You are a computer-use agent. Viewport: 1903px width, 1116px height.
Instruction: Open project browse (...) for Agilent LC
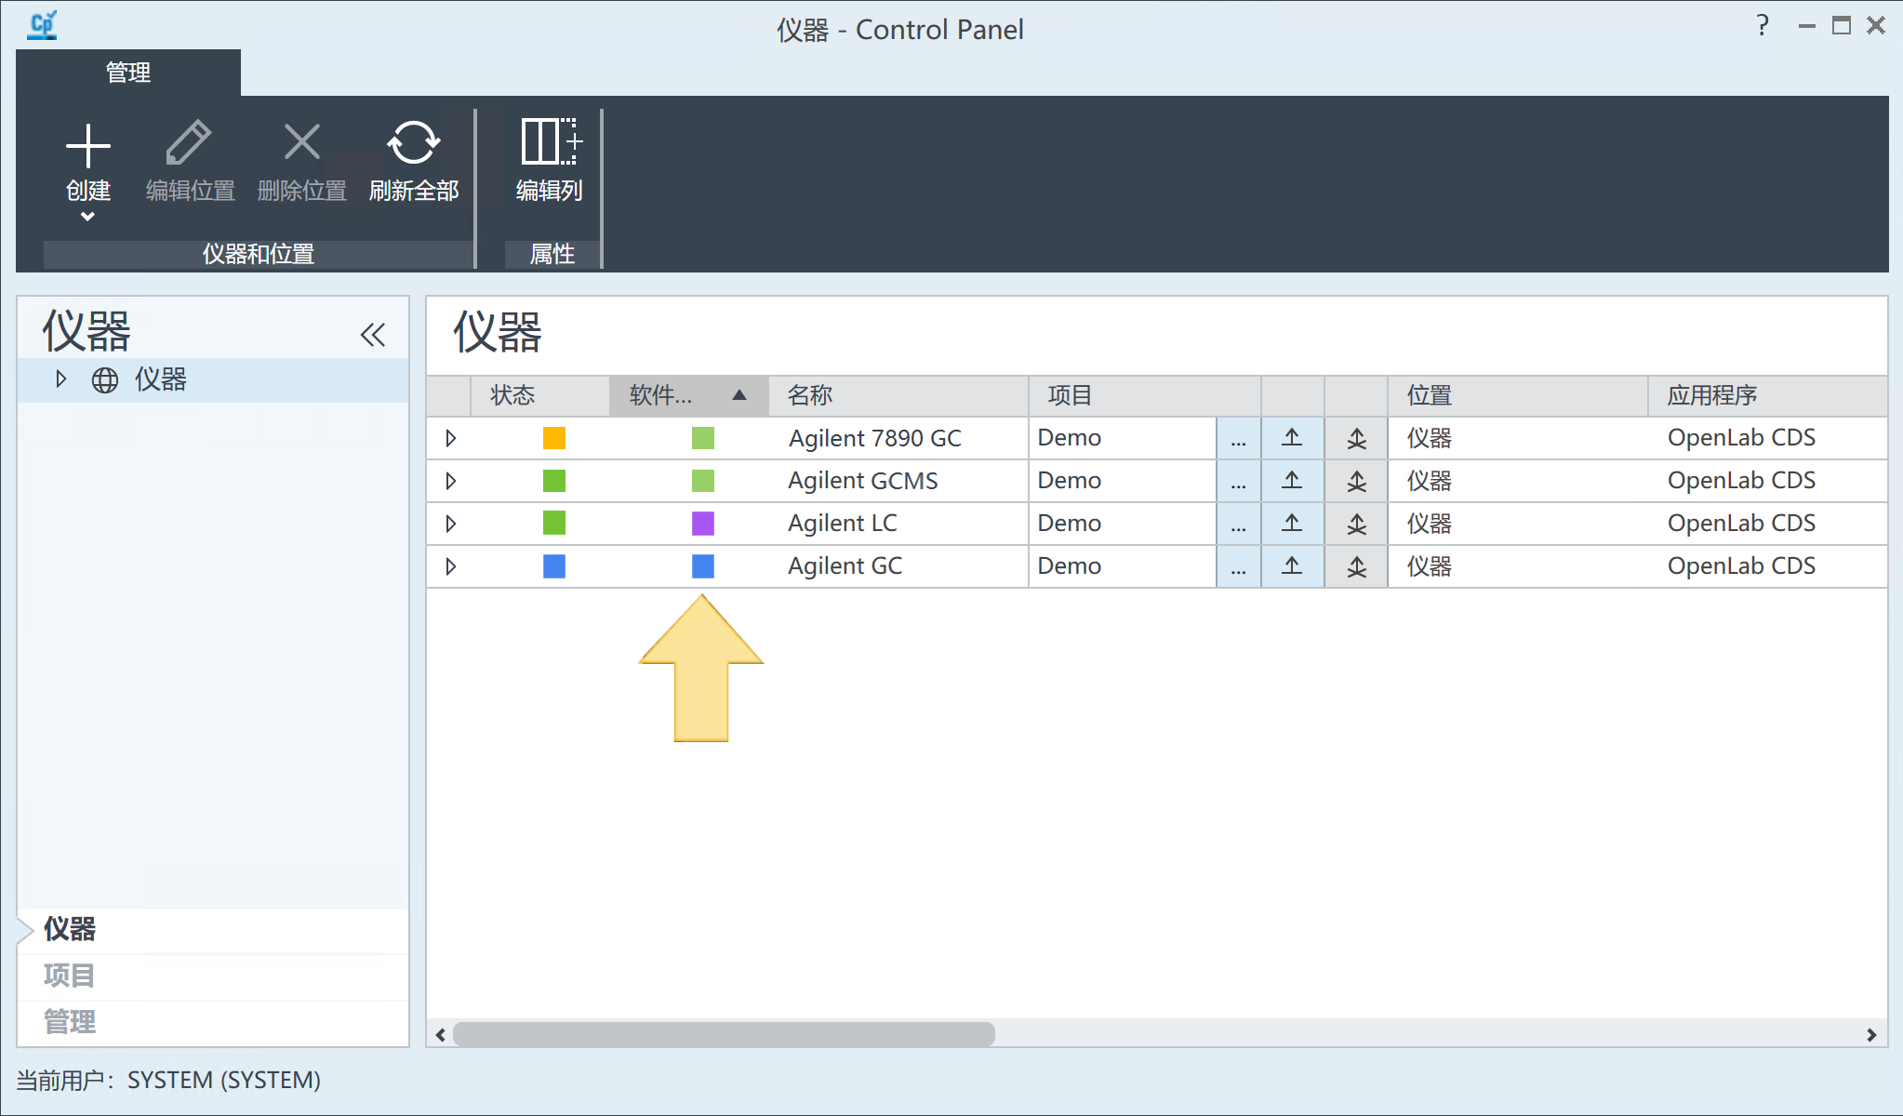click(x=1239, y=524)
